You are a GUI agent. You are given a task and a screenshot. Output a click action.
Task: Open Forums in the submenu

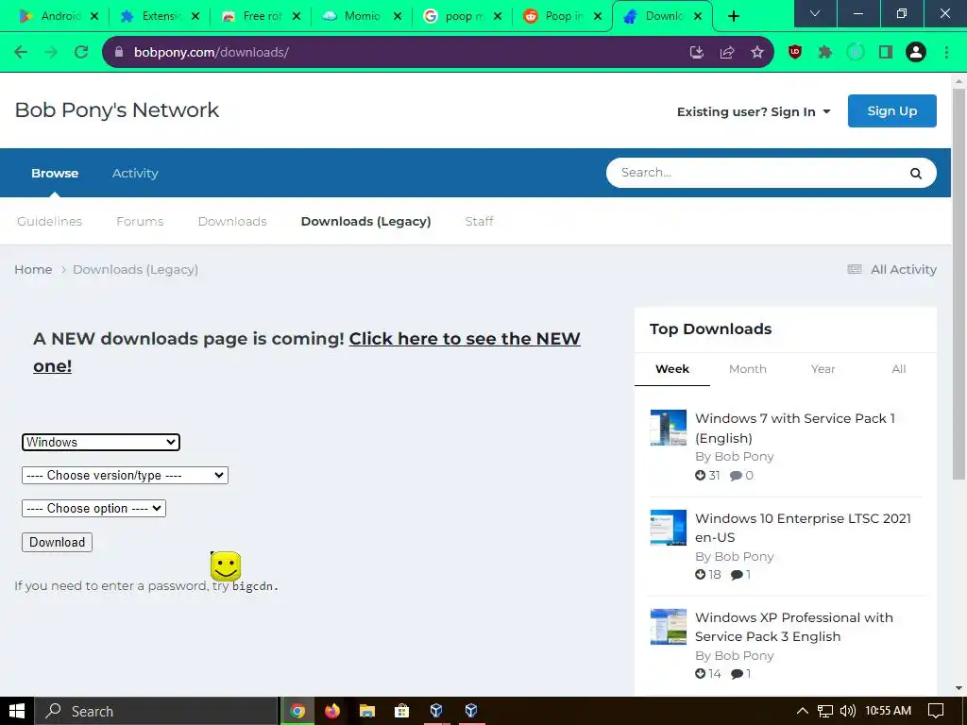[140, 221]
